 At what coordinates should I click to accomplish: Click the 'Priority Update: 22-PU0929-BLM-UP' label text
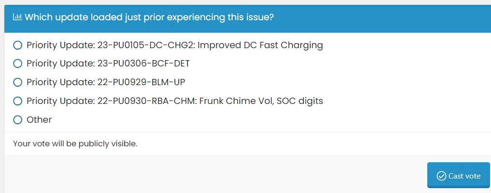[x=106, y=82]
